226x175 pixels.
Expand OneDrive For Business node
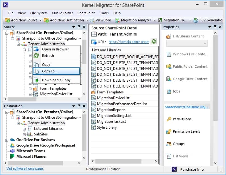click(6, 140)
